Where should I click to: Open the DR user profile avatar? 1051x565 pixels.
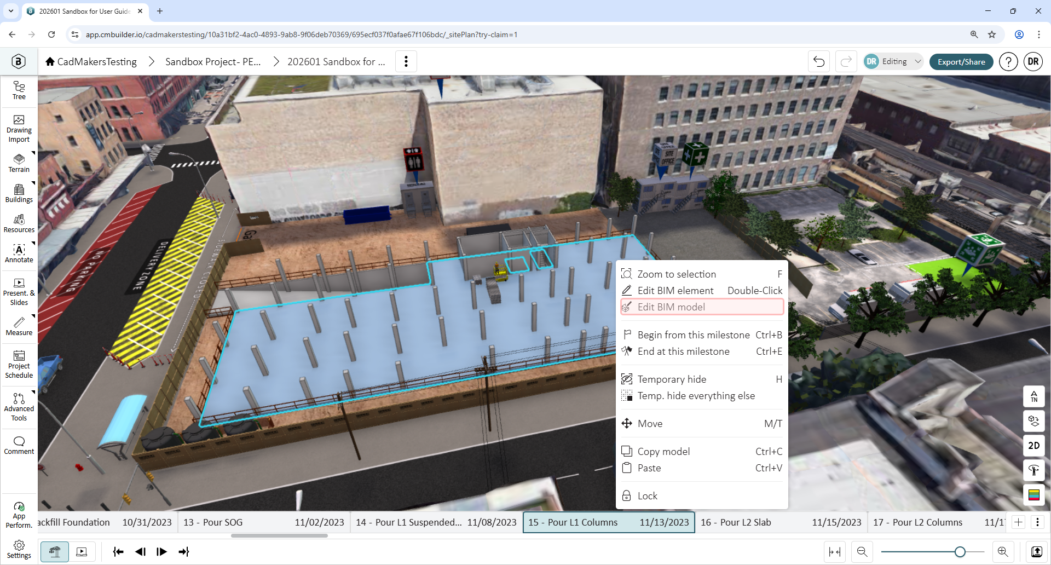[1033, 61]
